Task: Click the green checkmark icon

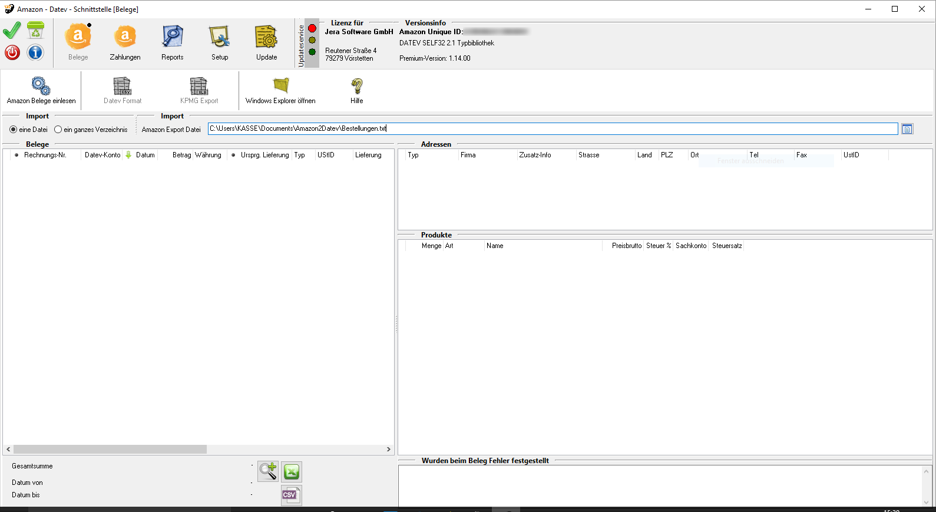Action: point(12,31)
